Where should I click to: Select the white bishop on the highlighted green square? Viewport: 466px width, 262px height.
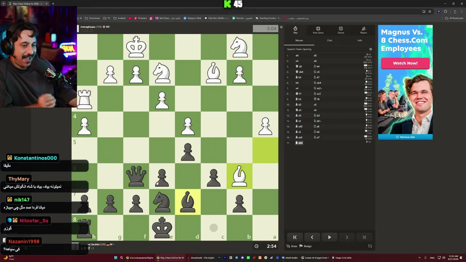240,176
